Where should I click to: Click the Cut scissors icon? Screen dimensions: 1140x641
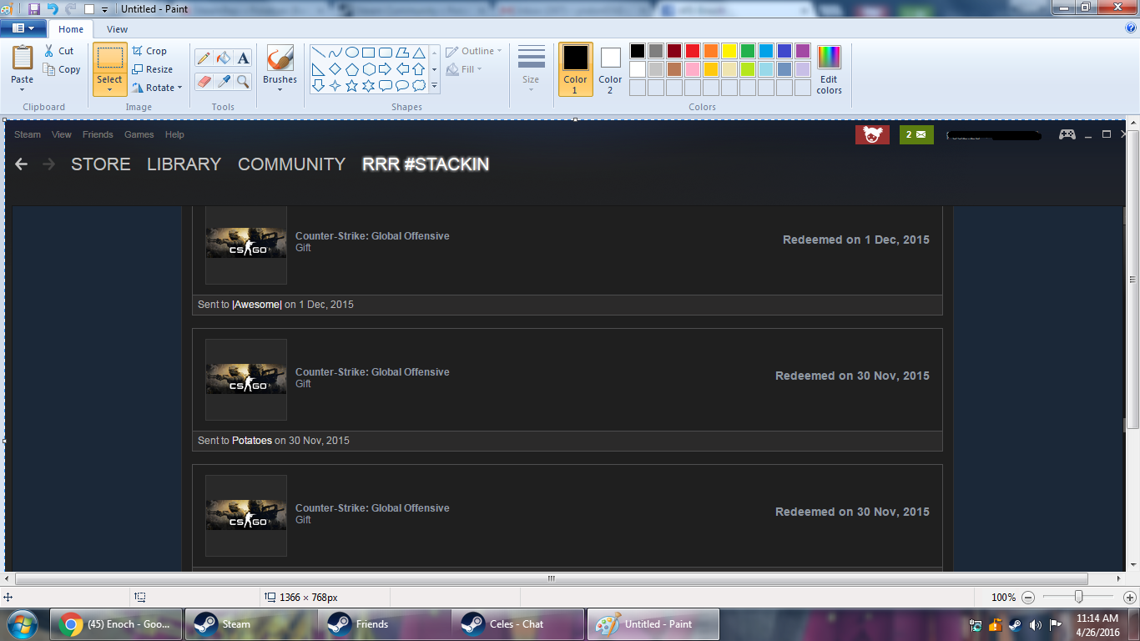tap(50, 51)
